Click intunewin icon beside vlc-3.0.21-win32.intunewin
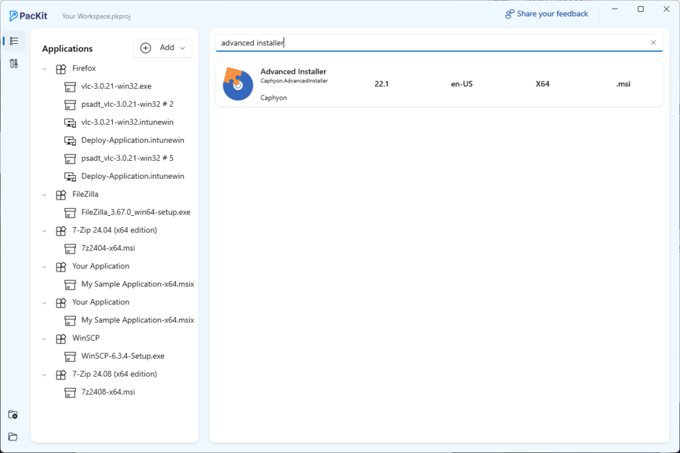 pos(70,123)
